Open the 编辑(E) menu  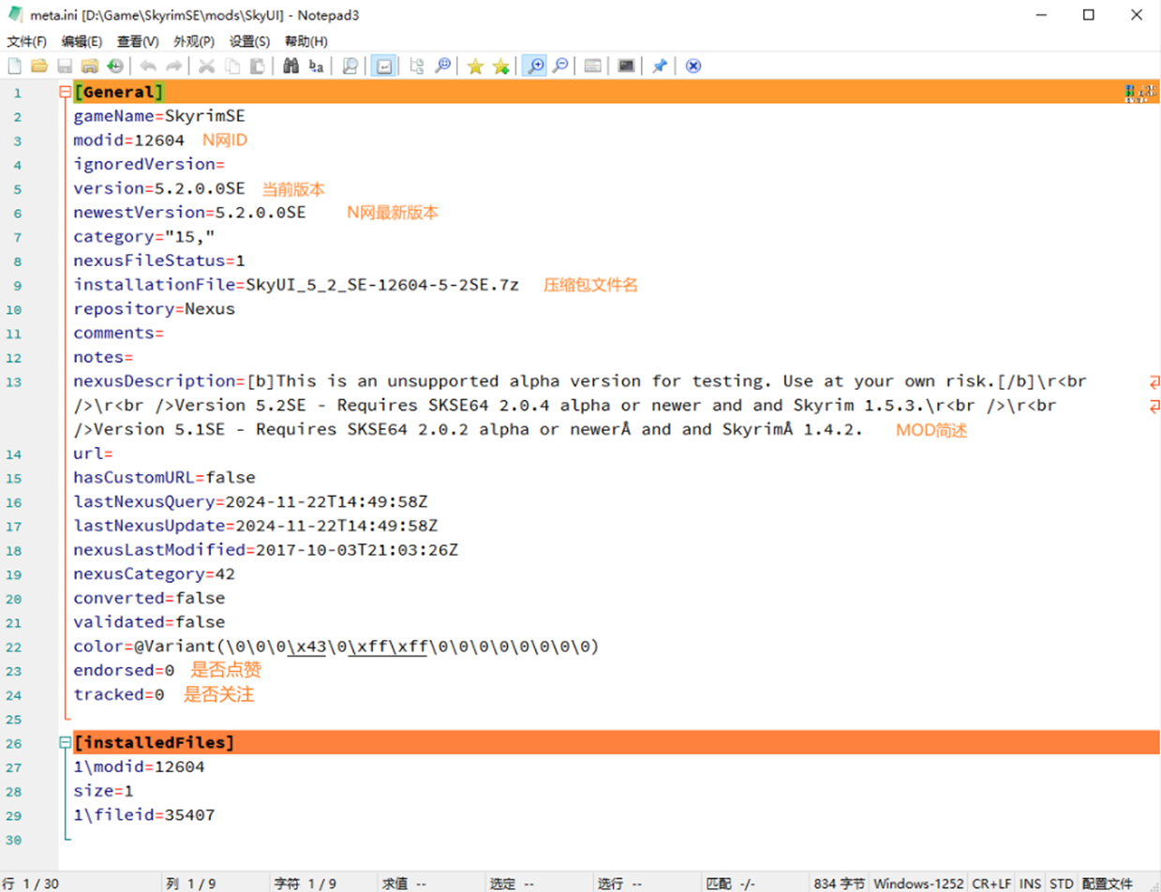tap(82, 41)
